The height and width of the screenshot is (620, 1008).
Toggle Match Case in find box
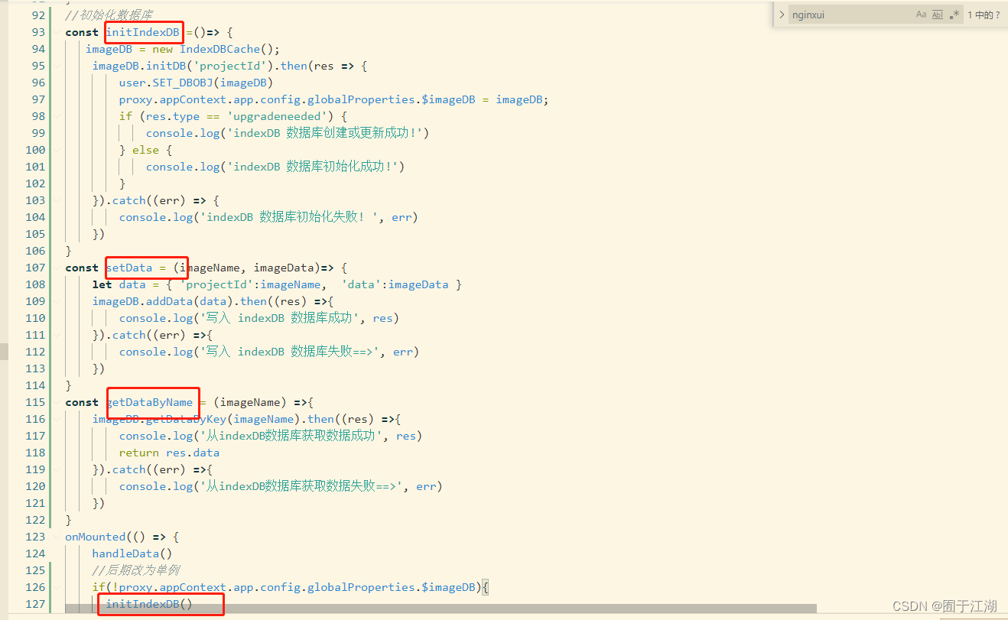[x=921, y=15]
